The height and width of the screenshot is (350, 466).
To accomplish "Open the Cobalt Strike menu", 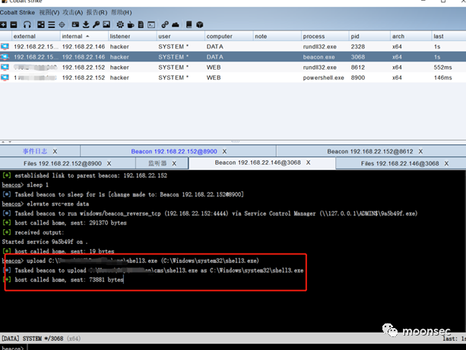I will point(17,12).
